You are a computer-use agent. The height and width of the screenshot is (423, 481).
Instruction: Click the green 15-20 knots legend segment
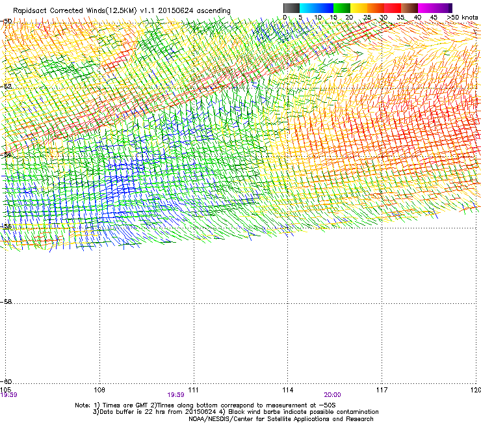point(342,8)
